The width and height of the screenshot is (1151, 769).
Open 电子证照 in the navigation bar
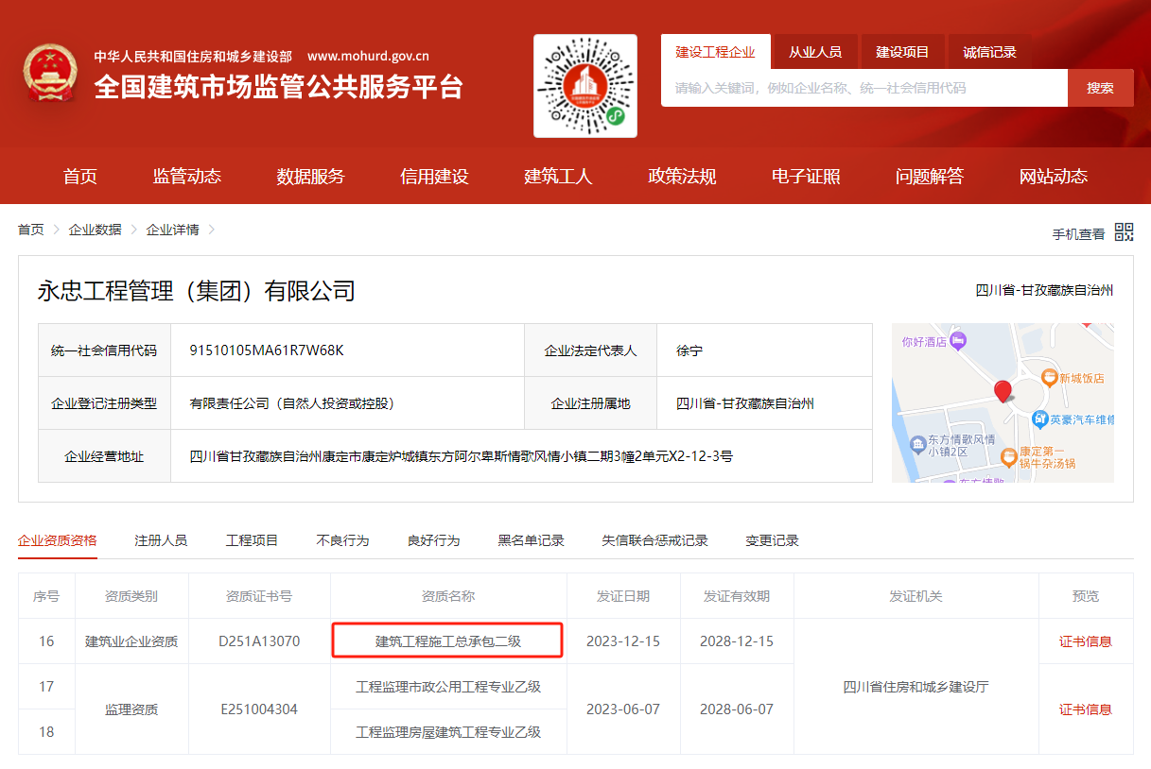coord(806,177)
